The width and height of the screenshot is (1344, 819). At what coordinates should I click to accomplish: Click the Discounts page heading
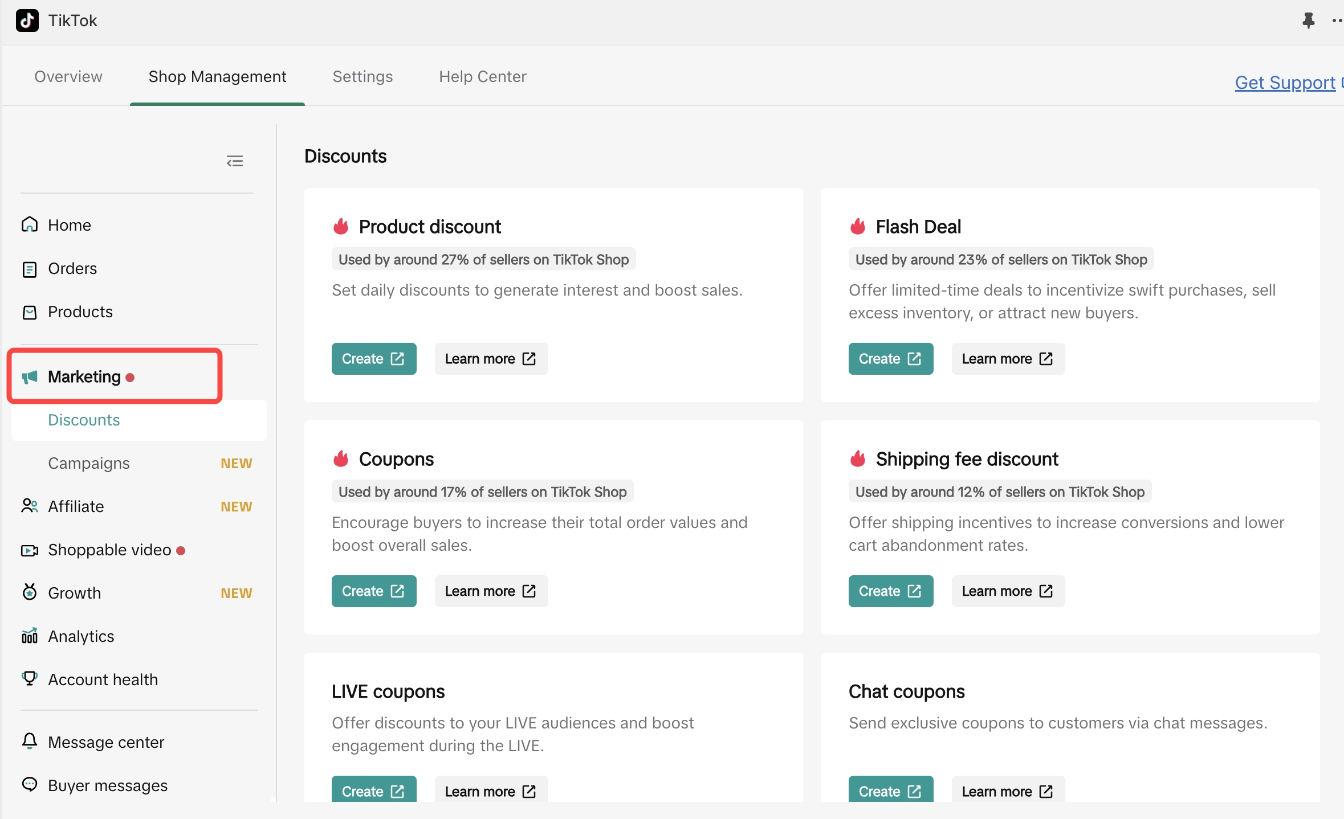click(345, 156)
